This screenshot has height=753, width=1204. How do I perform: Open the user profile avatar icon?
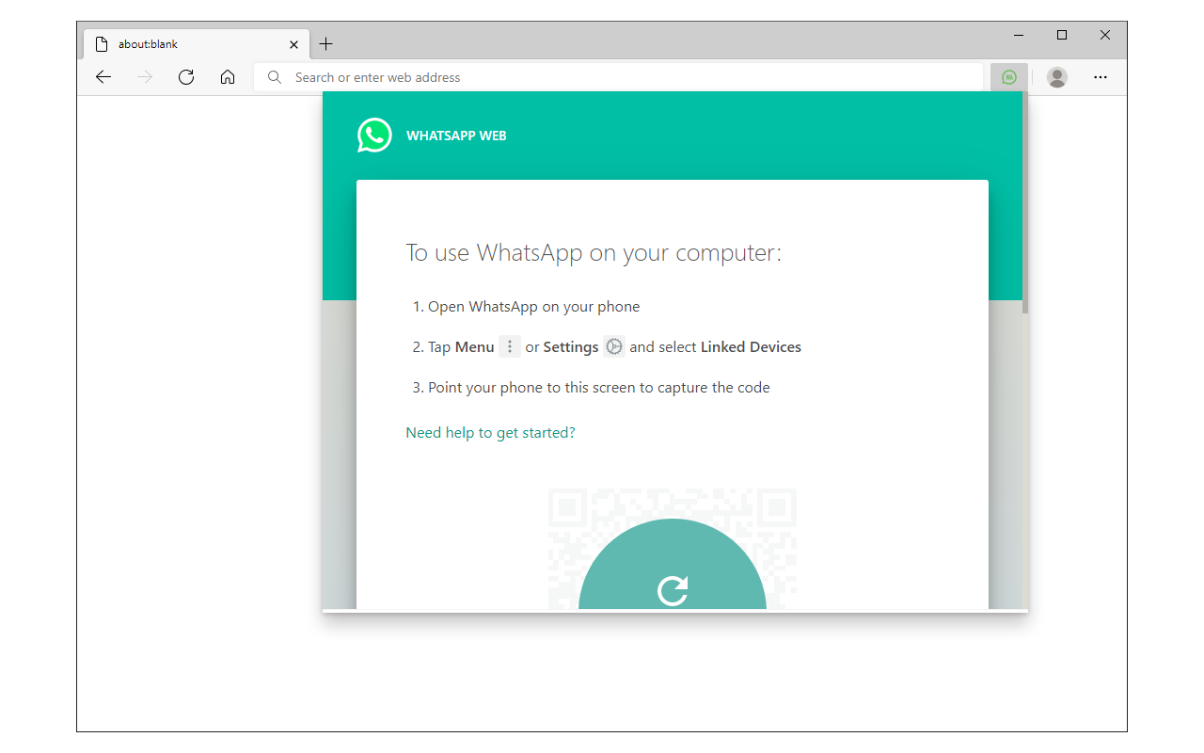(1057, 77)
